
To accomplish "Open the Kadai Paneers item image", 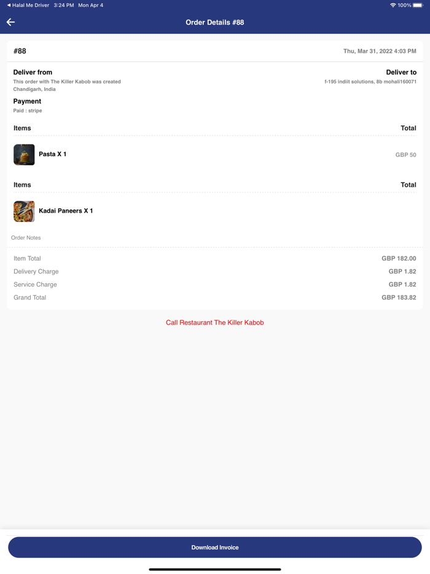I will (24, 211).
